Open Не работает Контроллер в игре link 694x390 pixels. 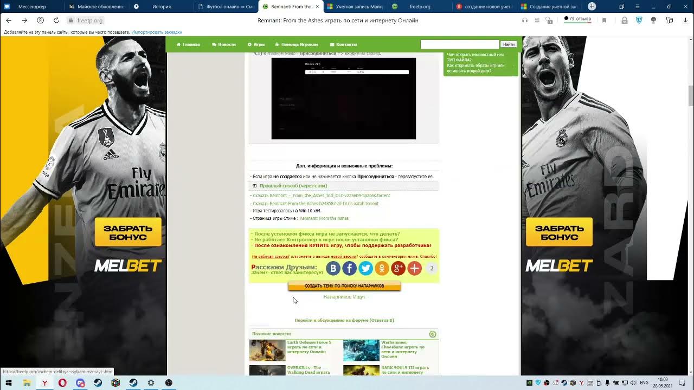[326, 239]
